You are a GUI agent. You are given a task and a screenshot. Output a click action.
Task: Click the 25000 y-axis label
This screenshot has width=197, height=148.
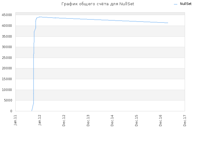[7, 58]
